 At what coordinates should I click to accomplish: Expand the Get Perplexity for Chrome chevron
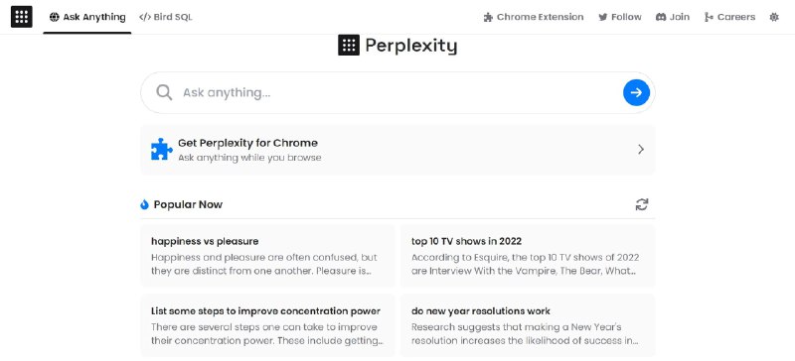point(641,150)
